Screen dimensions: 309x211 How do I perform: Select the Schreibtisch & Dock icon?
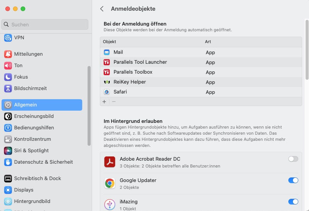coord(8,178)
